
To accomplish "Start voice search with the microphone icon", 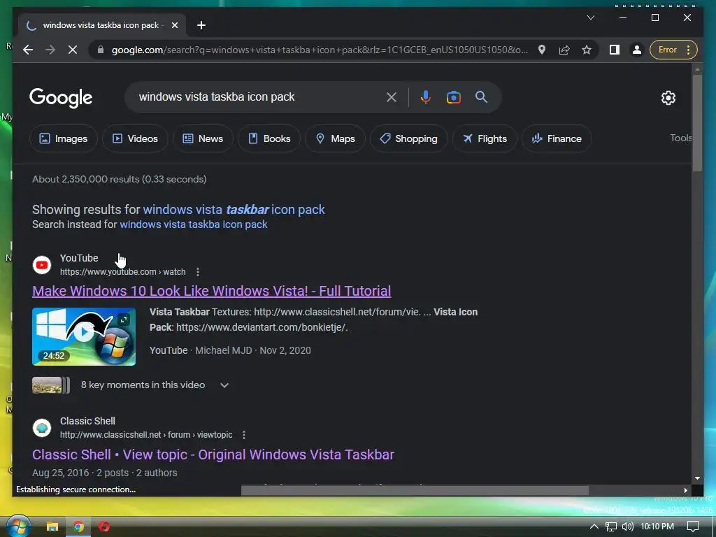I will click(426, 97).
